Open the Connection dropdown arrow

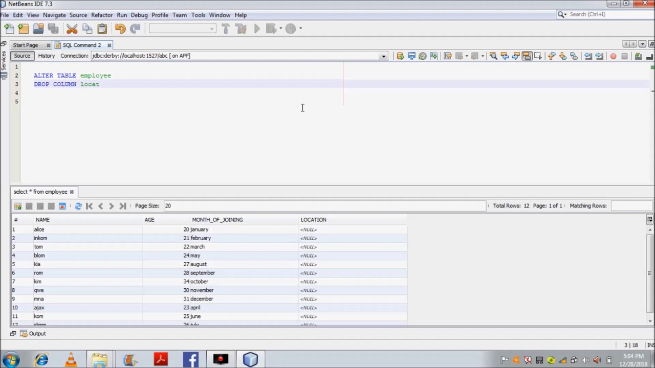point(383,56)
